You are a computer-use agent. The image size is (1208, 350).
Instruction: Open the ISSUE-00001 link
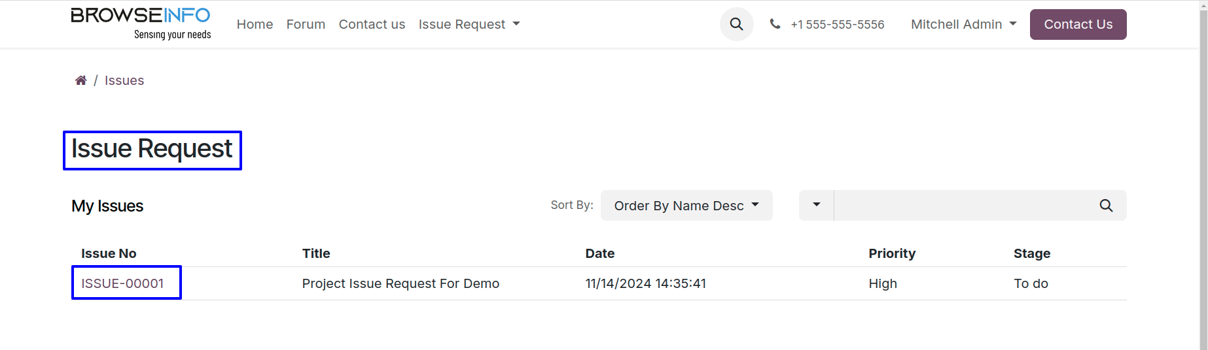(122, 283)
